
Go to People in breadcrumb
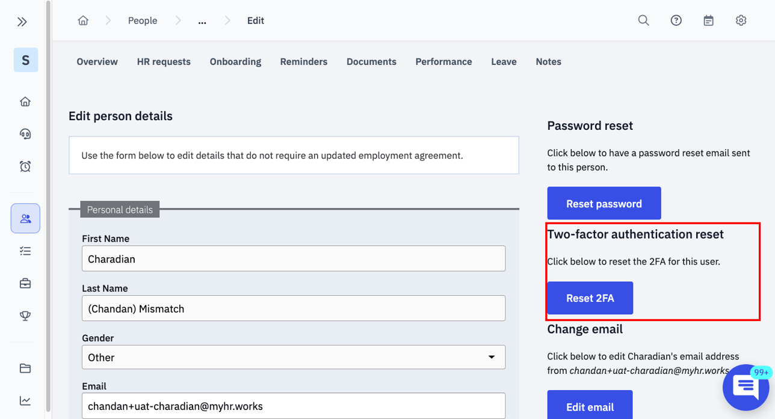[x=143, y=20]
